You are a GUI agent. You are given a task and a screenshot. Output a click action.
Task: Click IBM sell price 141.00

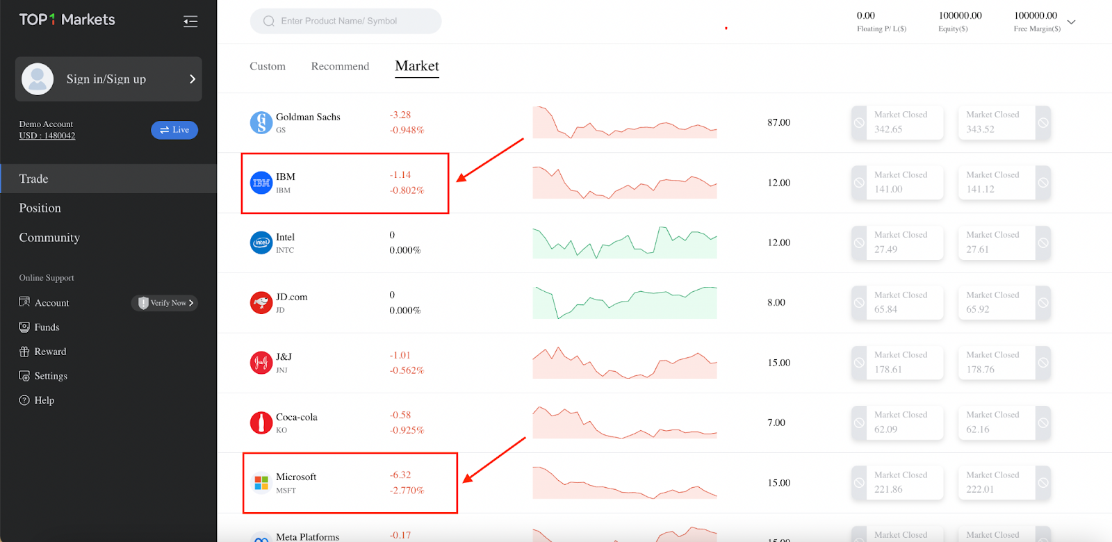888,189
